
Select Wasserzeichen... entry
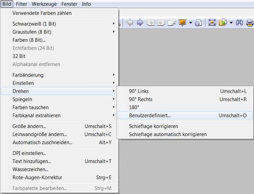pos(59,169)
